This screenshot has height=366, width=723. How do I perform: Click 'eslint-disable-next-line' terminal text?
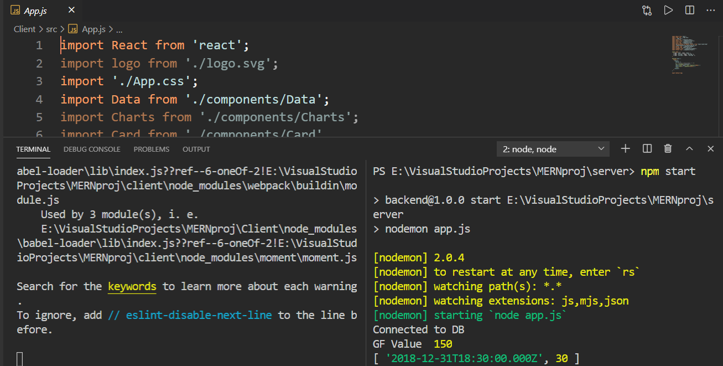click(x=199, y=315)
